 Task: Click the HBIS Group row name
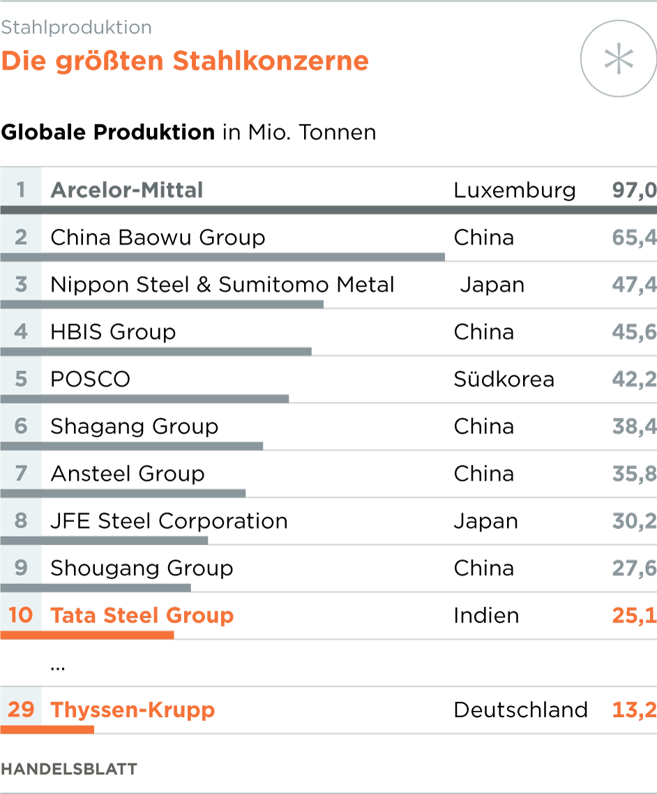point(113,331)
